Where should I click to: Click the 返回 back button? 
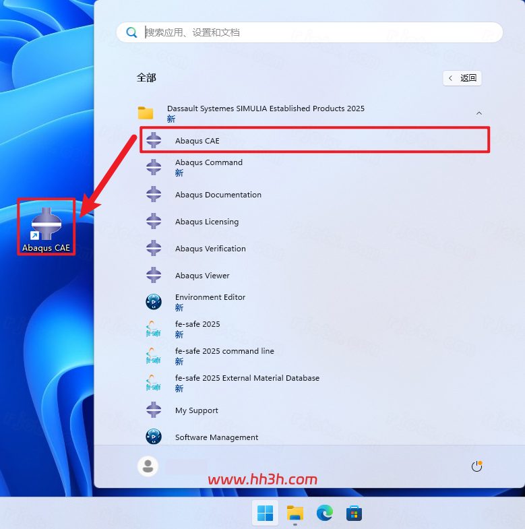(462, 78)
